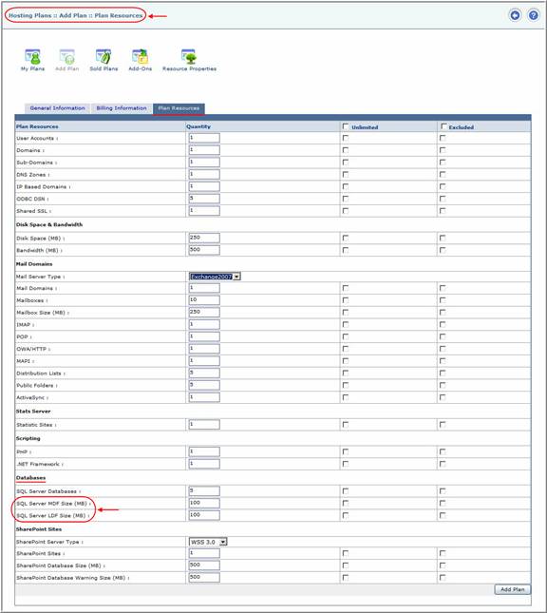Enable Unlimited for Disk Space (MB)
The image size is (547, 613).
click(346, 238)
